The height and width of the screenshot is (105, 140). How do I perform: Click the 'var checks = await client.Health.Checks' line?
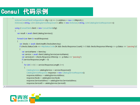pos(40,44)
